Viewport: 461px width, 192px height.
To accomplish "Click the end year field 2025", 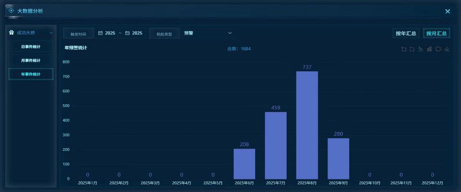I will pyautogui.click(x=137, y=33).
